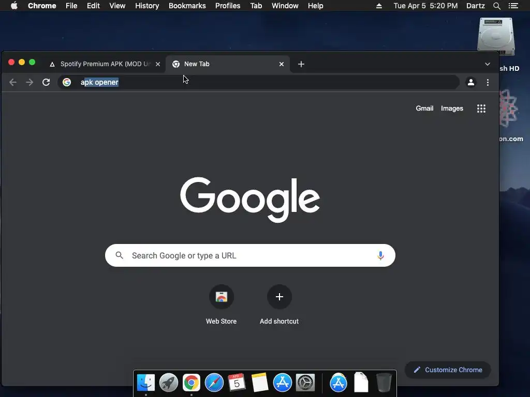Click Customize Chrome button

click(x=448, y=370)
